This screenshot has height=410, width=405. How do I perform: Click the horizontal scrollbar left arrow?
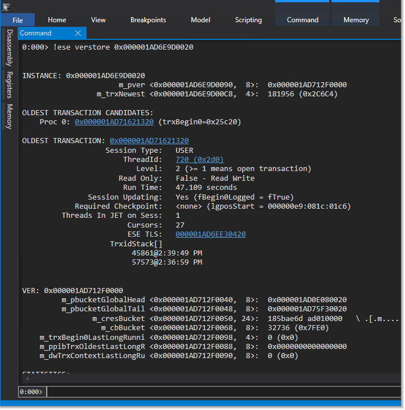27,379
